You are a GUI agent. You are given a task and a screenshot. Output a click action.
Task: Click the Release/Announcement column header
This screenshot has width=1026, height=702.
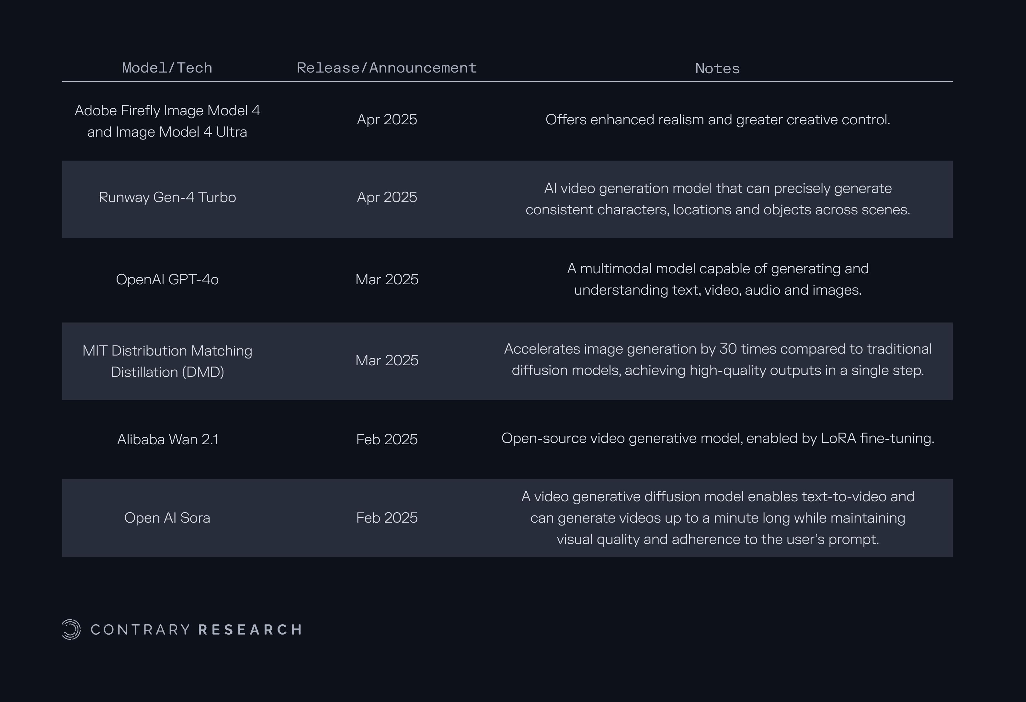386,68
